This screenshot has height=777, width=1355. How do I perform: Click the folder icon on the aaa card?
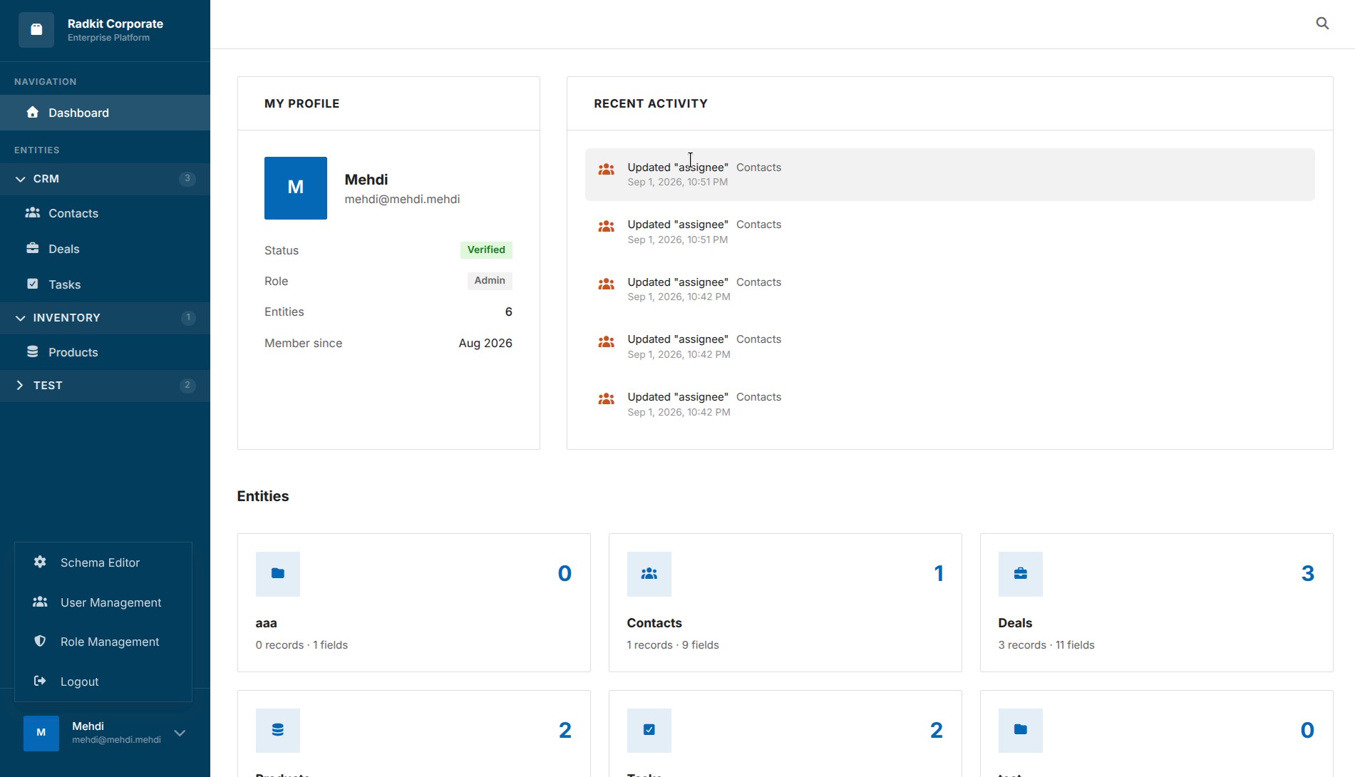[278, 574]
